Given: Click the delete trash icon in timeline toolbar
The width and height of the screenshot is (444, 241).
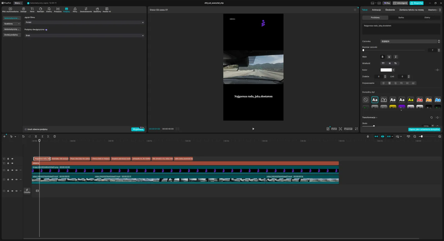Looking at the screenshot, I should click(x=55, y=136).
